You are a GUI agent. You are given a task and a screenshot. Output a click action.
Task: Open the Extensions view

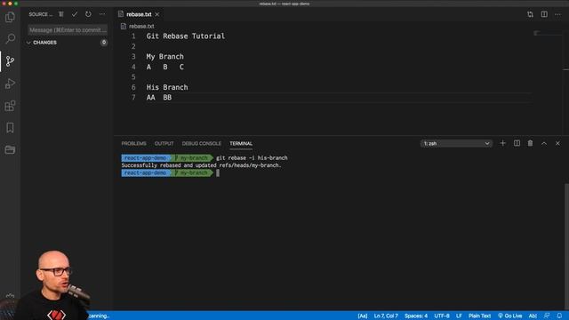coord(10,106)
